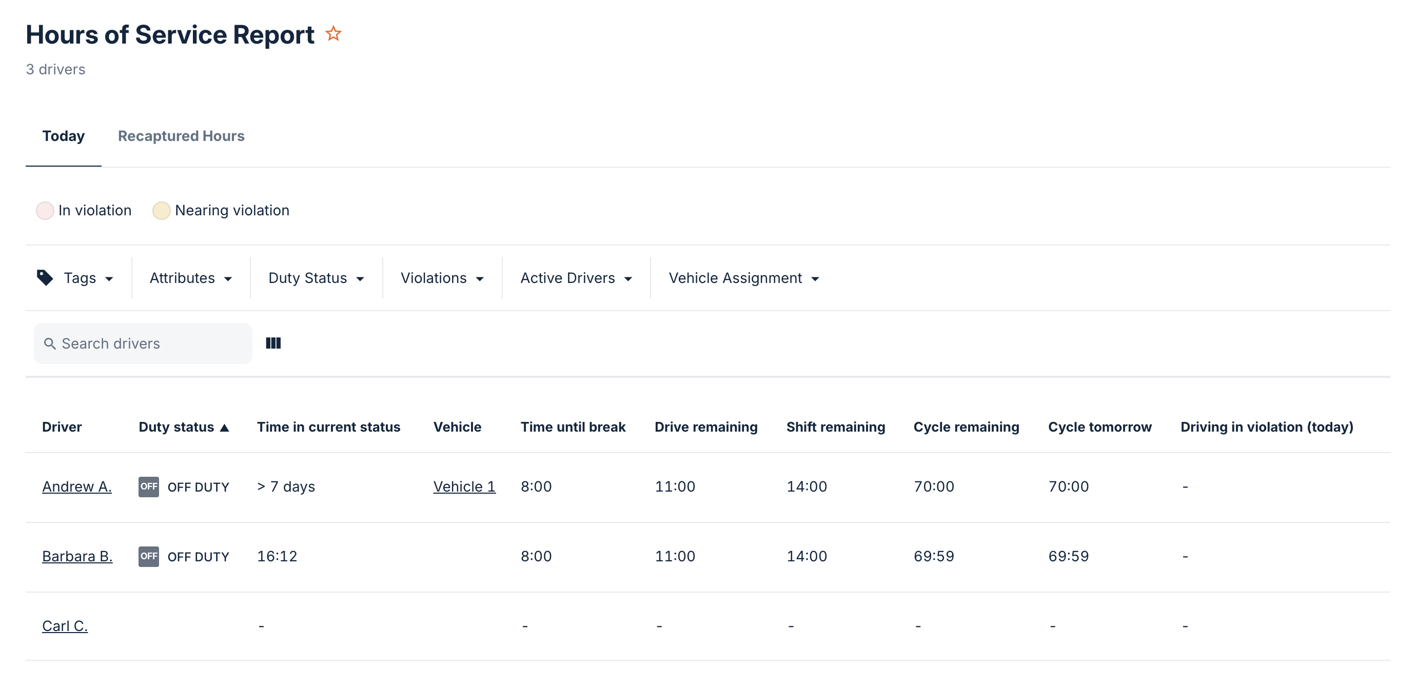The height and width of the screenshot is (690, 1417).
Task: Expand the Vehicle Assignment dropdown
Action: pyautogui.click(x=743, y=278)
